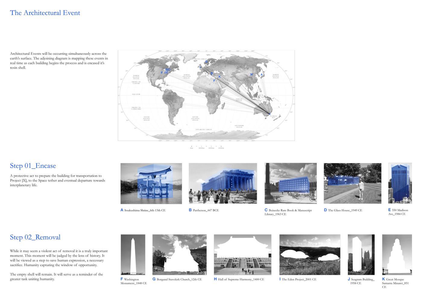This screenshot has height=298, width=422.
Task: Select the Parthenon encased photo
Action: [223, 184]
